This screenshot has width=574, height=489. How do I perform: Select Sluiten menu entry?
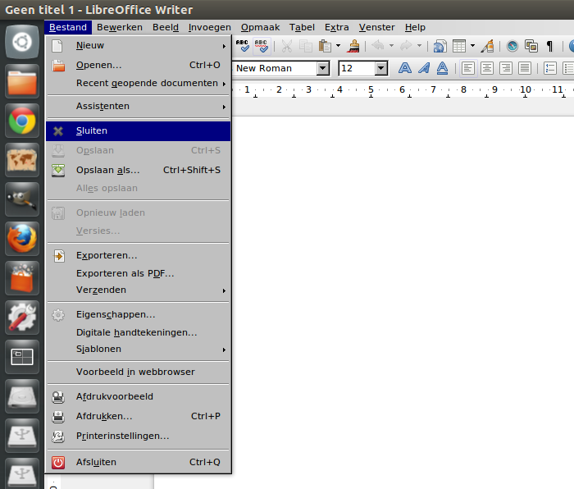point(139,131)
